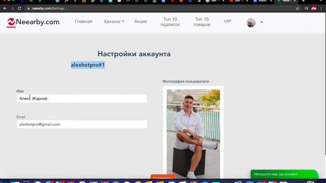This screenshot has width=326, height=183.
Task: Click the Настройки аккаунта heading
Action: click(x=134, y=54)
